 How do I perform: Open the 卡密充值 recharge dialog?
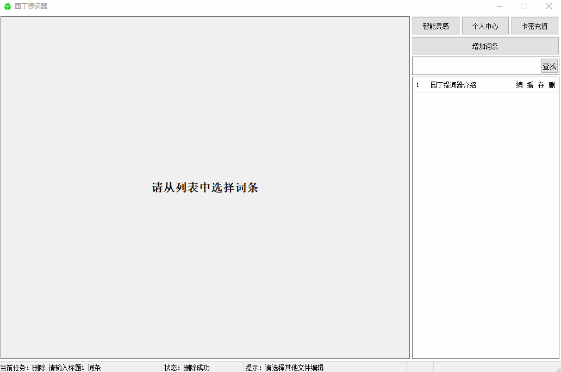pyautogui.click(x=535, y=26)
